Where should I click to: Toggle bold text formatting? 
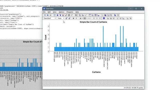73,18
